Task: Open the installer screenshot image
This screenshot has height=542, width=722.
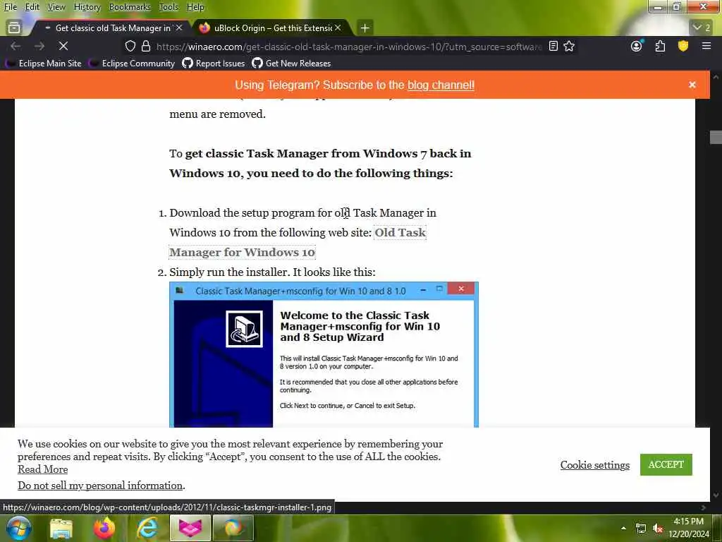Action: point(324,354)
